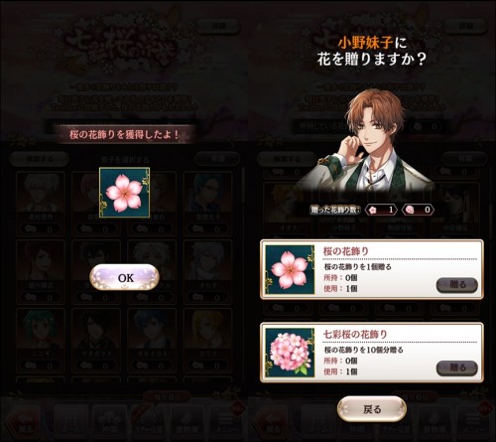Select the dimmed glasses-wearing character thumbnail
The width and height of the screenshot is (496, 442).
click(207, 203)
